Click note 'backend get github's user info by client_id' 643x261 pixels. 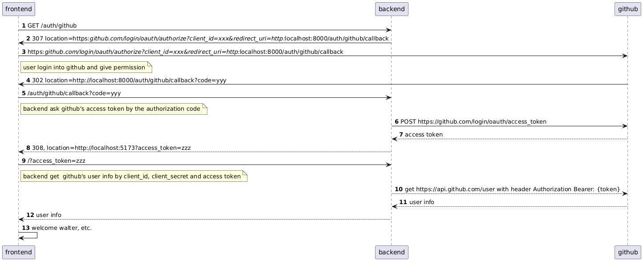click(133, 177)
